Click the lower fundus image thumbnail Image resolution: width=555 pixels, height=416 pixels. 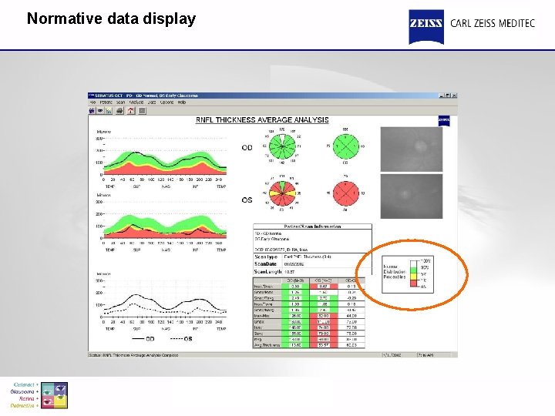412,196
